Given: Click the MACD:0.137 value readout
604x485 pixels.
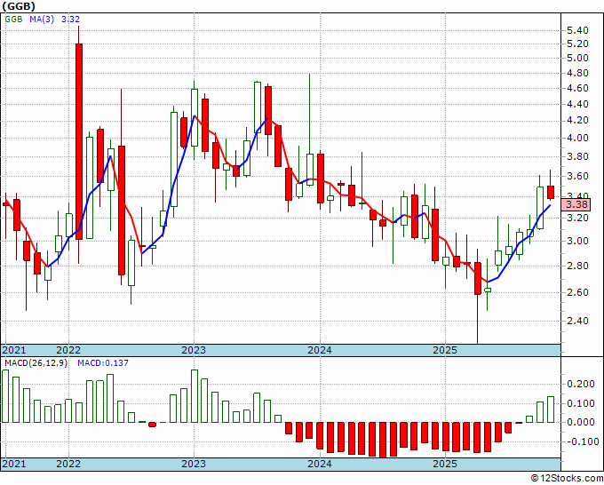Looking at the screenshot, I should tap(103, 363).
